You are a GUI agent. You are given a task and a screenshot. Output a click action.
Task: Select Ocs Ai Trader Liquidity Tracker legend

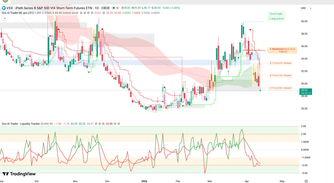click(x=21, y=124)
